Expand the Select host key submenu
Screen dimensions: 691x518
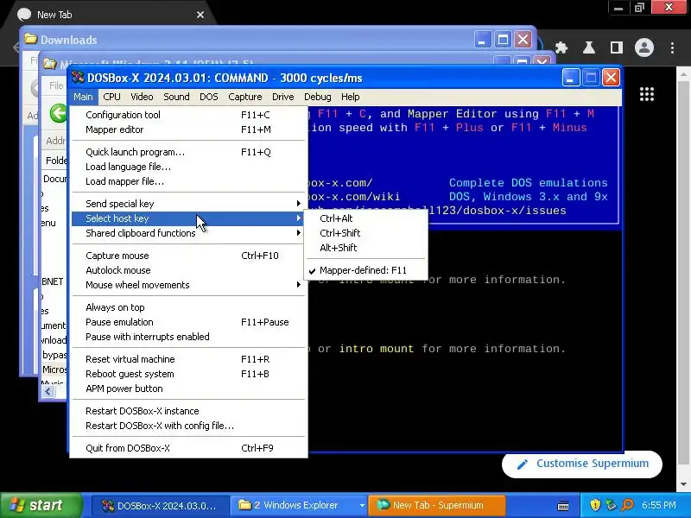click(x=188, y=218)
